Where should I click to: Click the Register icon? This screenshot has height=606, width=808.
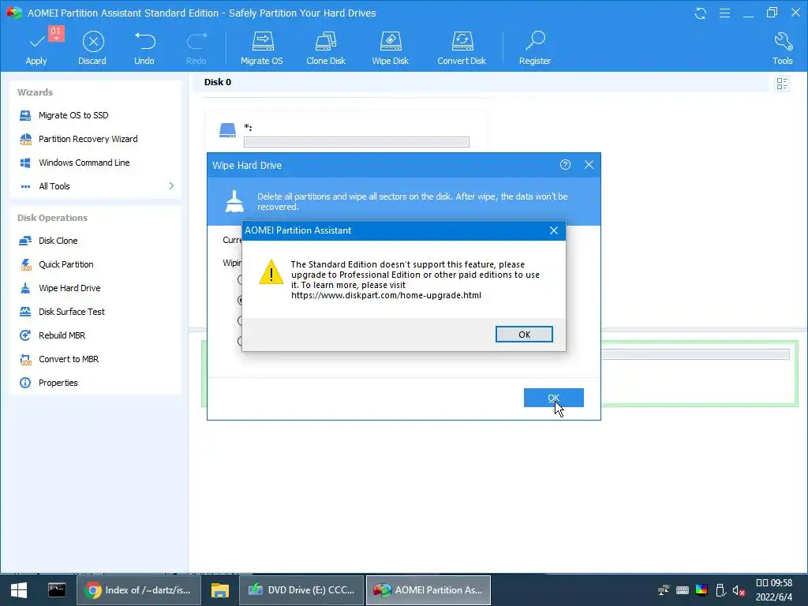[x=535, y=48]
